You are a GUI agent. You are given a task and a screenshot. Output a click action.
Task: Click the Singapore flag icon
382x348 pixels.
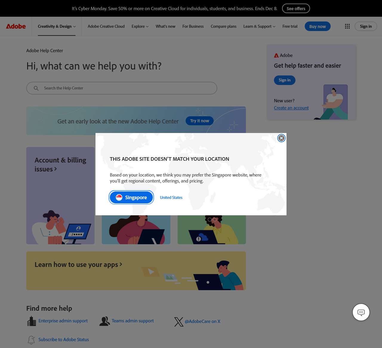[x=119, y=197]
